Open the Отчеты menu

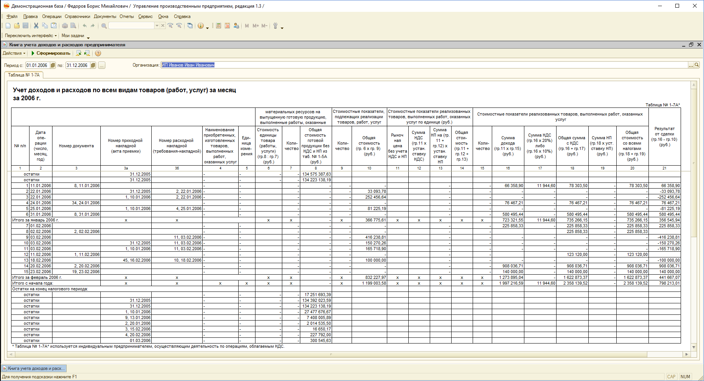click(127, 16)
